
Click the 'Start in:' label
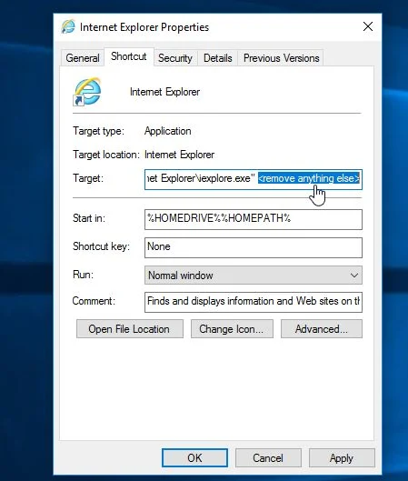[x=89, y=218]
